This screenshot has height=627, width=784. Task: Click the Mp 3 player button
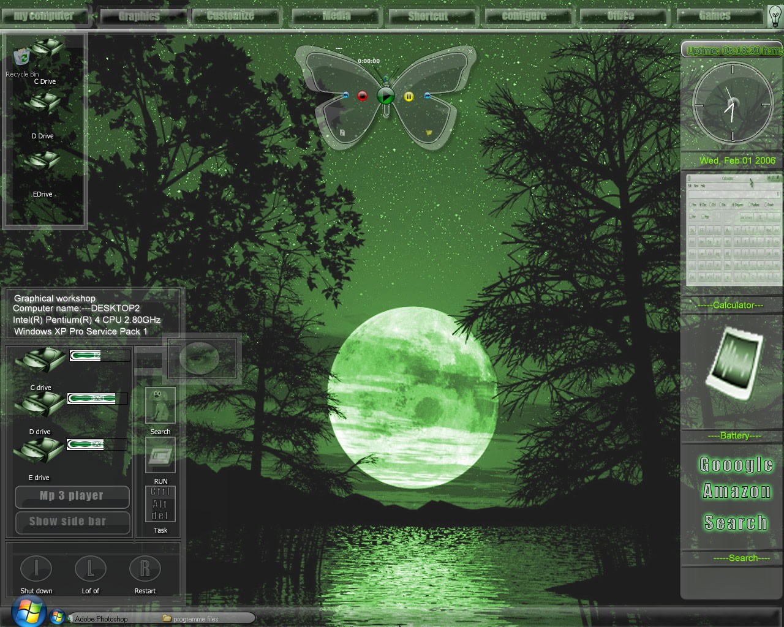tap(72, 497)
